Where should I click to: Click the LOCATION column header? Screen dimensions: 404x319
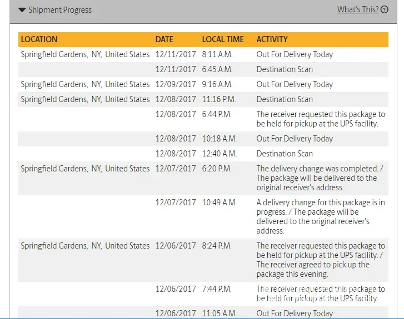coord(39,39)
